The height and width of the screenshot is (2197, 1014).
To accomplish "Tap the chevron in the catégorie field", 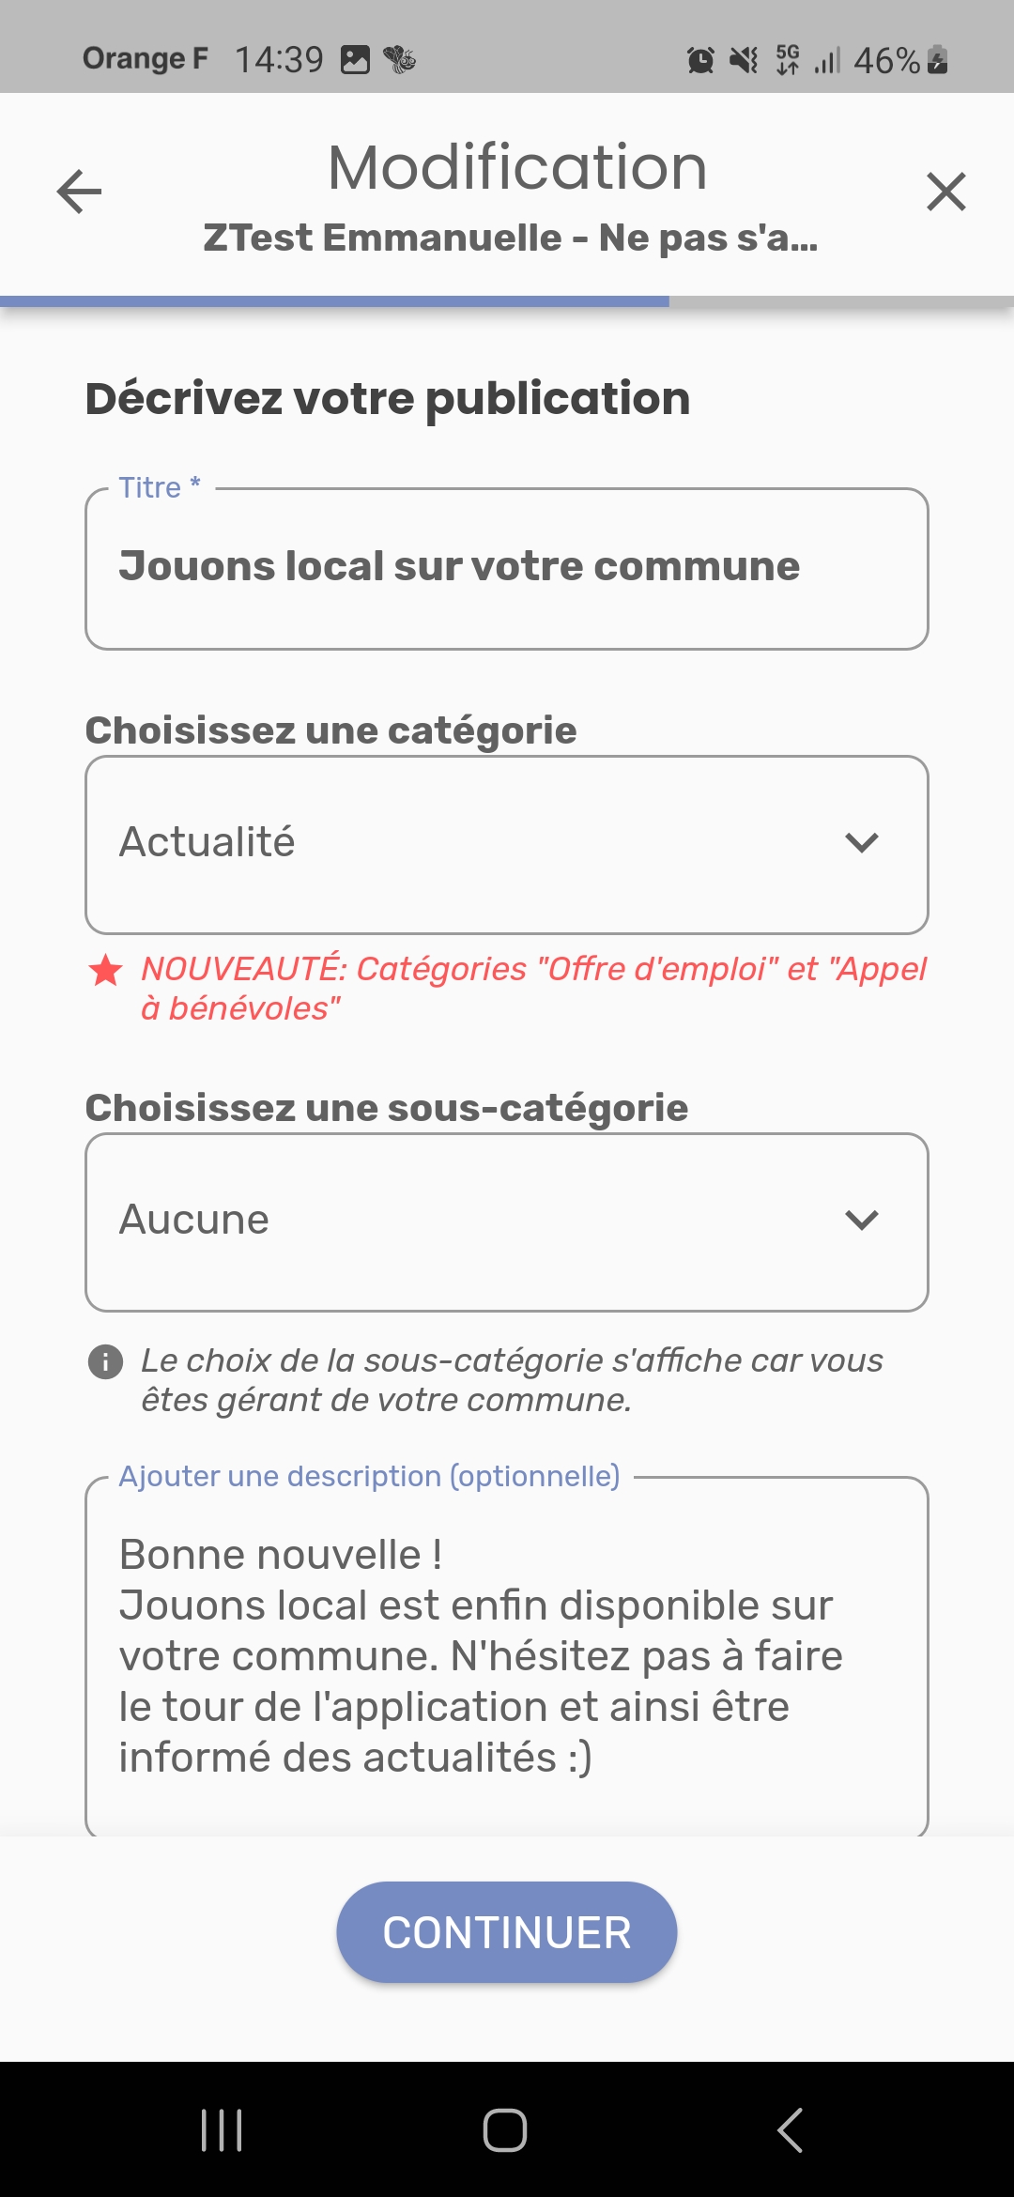I will click(861, 843).
